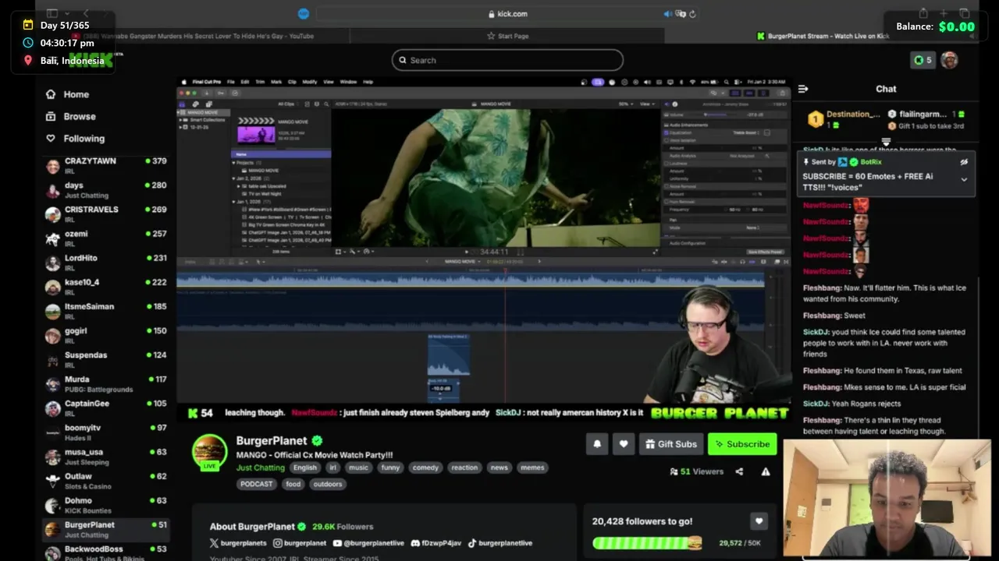
Task: Switch to BurgerPlanet Stream browser tab
Action: (822, 36)
